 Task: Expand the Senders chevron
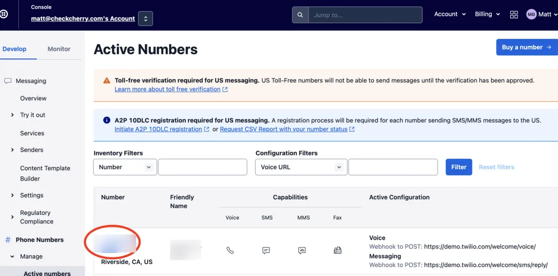[12, 150]
